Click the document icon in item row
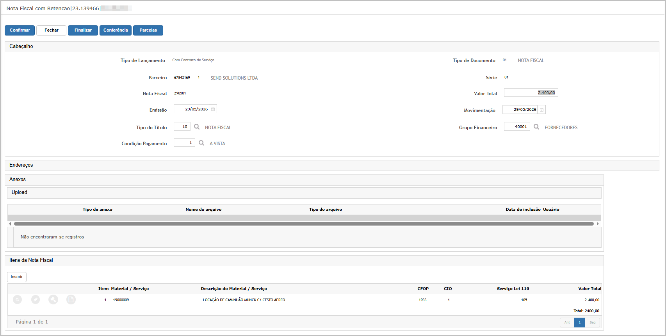The height and width of the screenshot is (336, 666). 71,300
